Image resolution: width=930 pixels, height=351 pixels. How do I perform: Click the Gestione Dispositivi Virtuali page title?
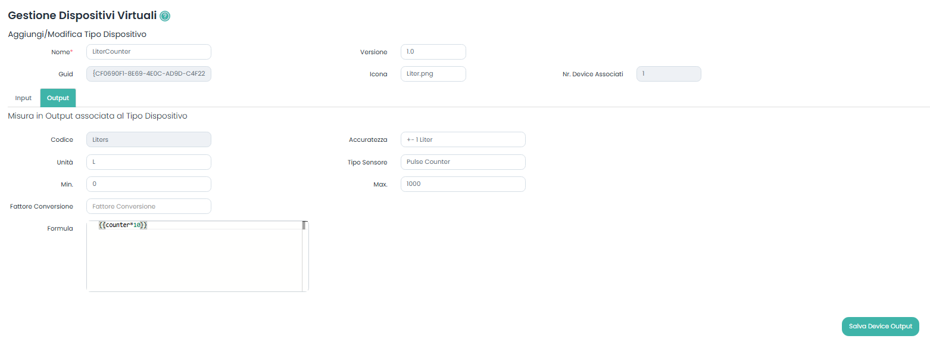click(x=82, y=16)
